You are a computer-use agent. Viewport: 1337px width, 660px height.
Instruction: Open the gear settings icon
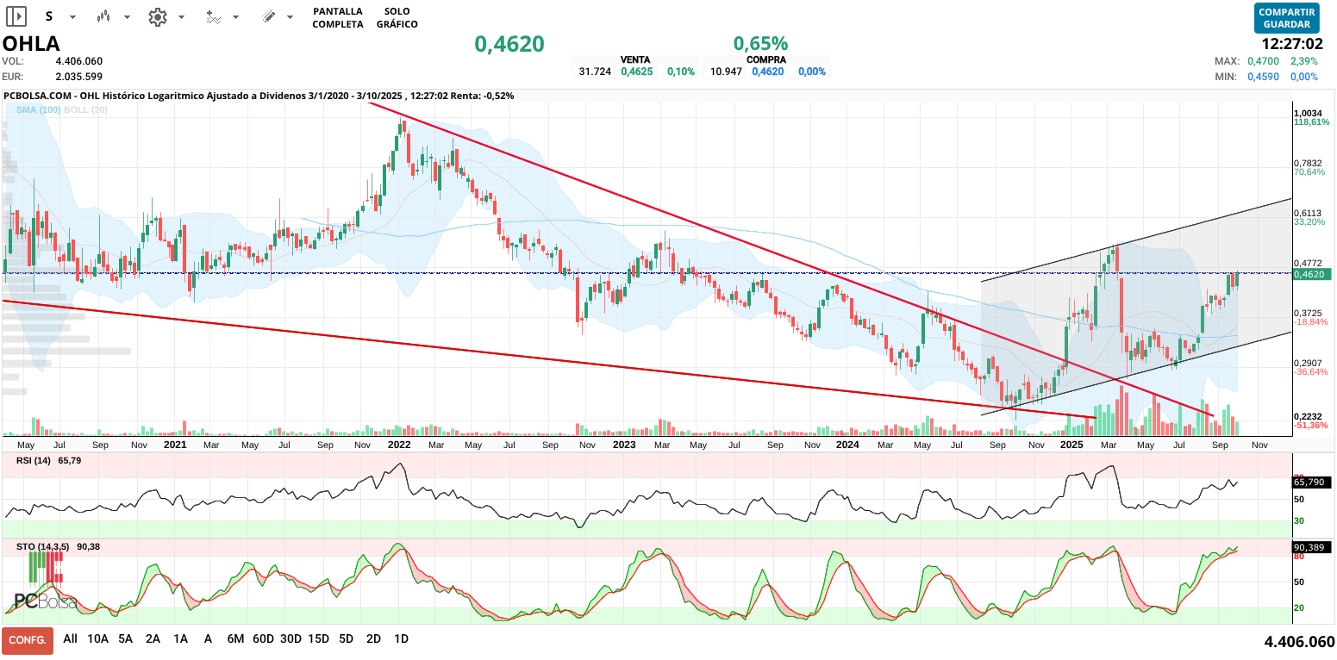coord(157,16)
